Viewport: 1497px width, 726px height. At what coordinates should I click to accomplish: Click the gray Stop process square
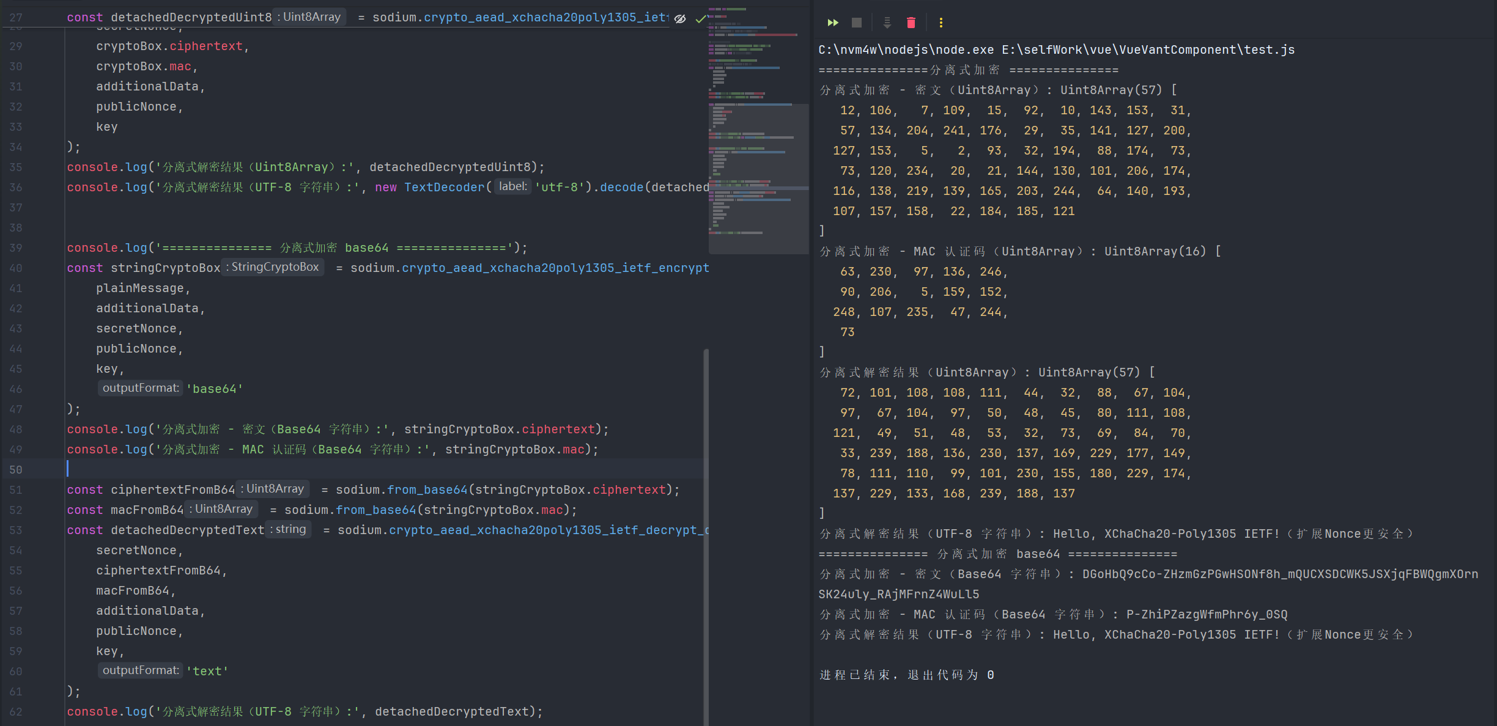(x=857, y=23)
